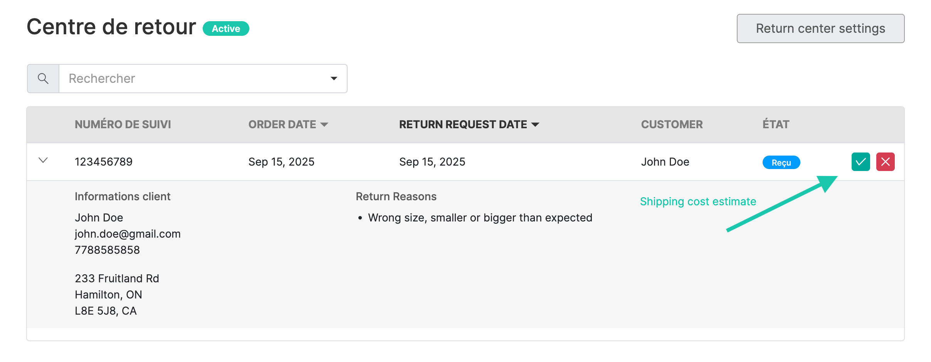Click the État column header
Screen dimensions: 931x362
(x=776, y=124)
